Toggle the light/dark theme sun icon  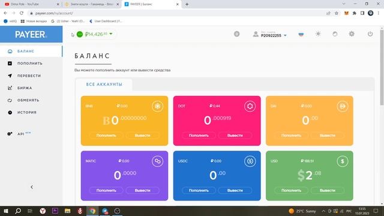tap(318, 34)
